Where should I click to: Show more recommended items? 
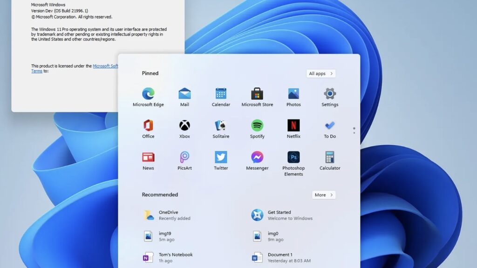click(323, 195)
